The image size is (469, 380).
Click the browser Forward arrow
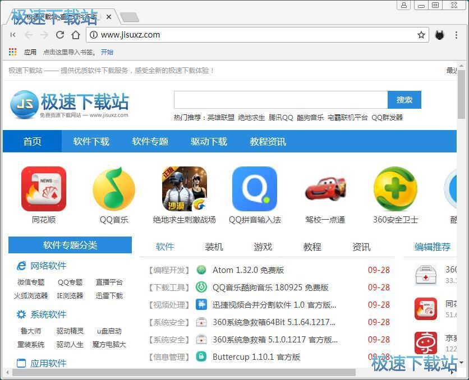[x=44, y=35]
